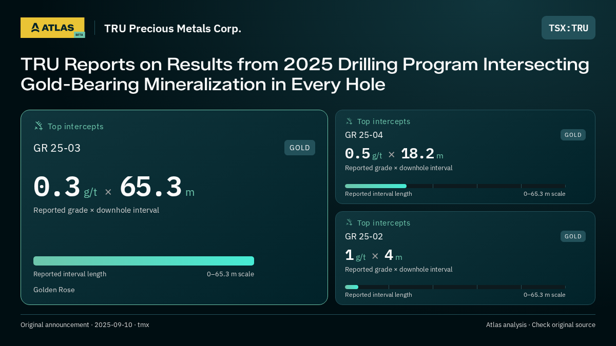
Task: Click the 1 g/t grade value
Action: click(355, 255)
